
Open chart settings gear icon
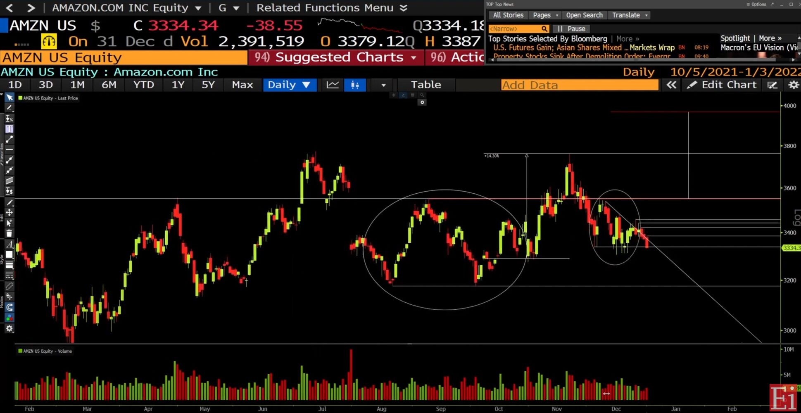point(793,85)
